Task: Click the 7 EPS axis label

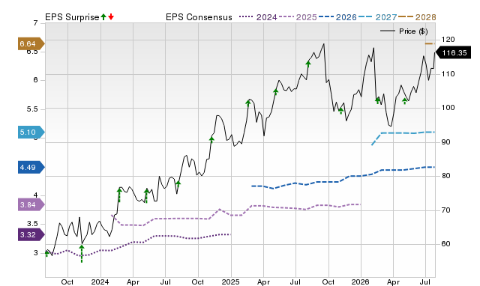Action: coord(36,23)
